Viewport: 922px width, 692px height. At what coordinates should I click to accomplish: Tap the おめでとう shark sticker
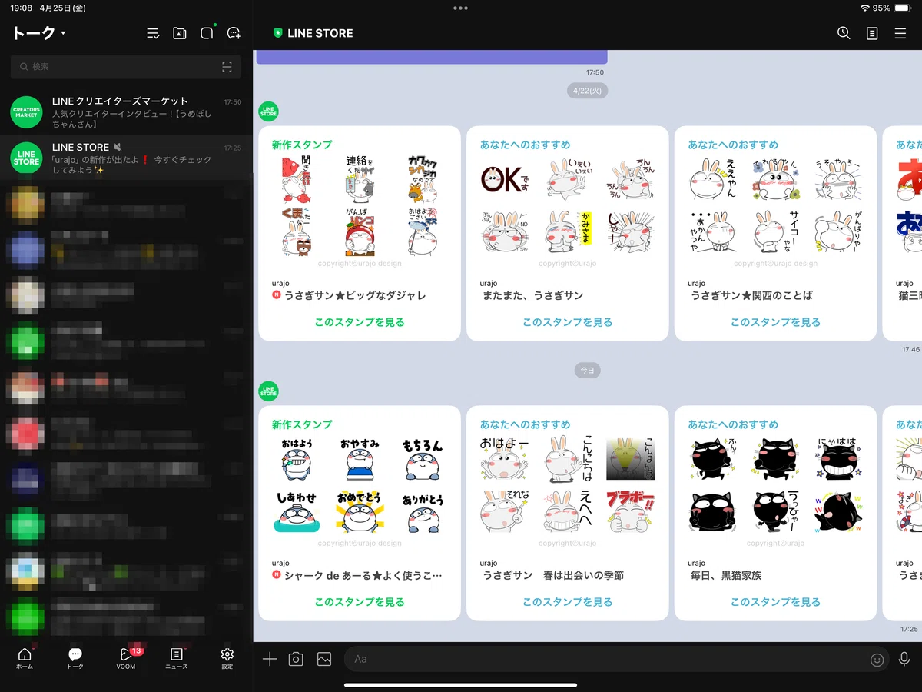click(x=359, y=512)
